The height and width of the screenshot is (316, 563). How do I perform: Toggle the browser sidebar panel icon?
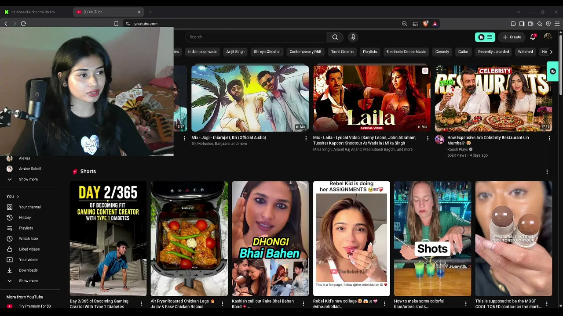(522, 24)
